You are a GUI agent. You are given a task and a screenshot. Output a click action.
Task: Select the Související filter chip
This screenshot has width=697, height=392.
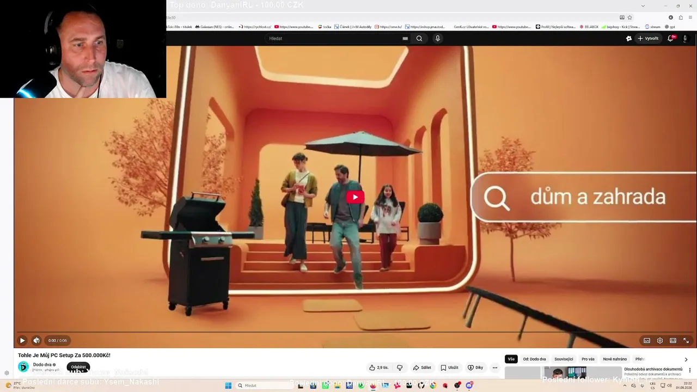564,359
